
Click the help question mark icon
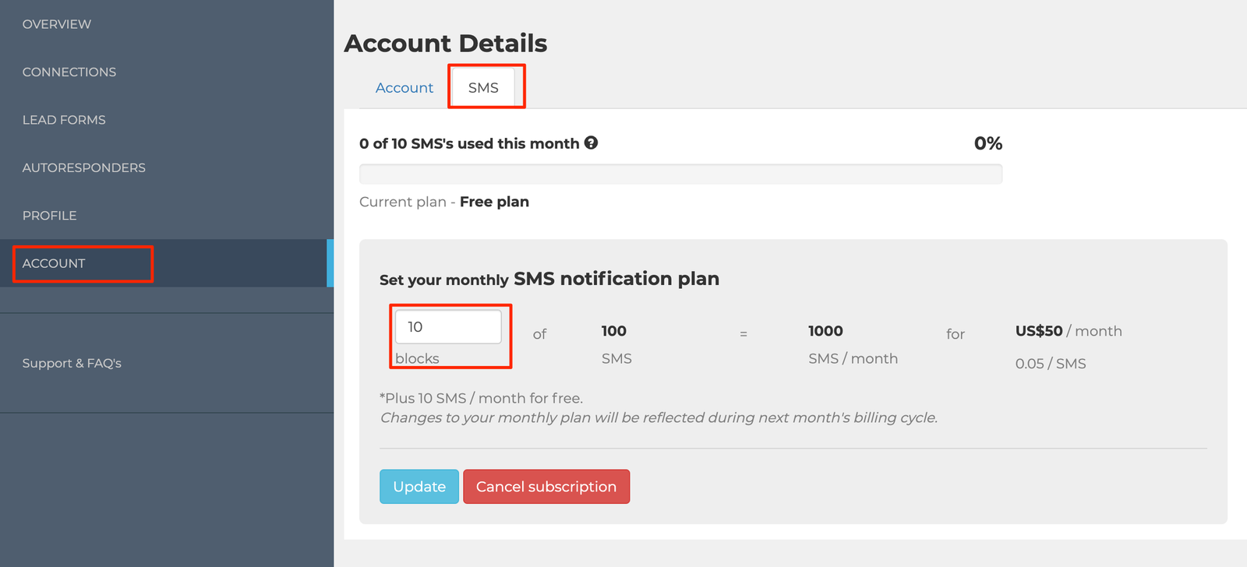592,143
